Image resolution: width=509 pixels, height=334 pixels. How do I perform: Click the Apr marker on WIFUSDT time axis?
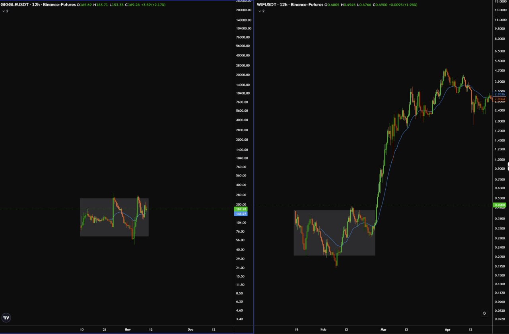(x=448, y=330)
